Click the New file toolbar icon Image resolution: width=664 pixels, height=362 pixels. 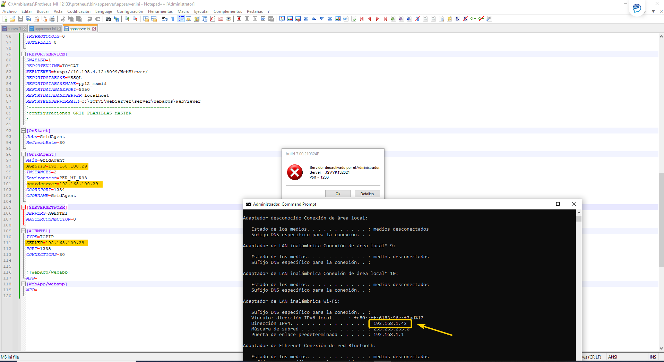5,19
